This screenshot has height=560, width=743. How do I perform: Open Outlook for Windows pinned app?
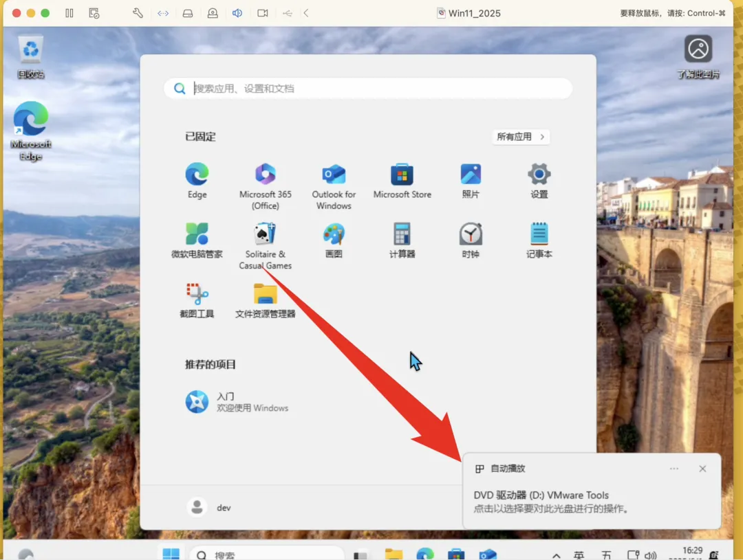tap(334, 186)
